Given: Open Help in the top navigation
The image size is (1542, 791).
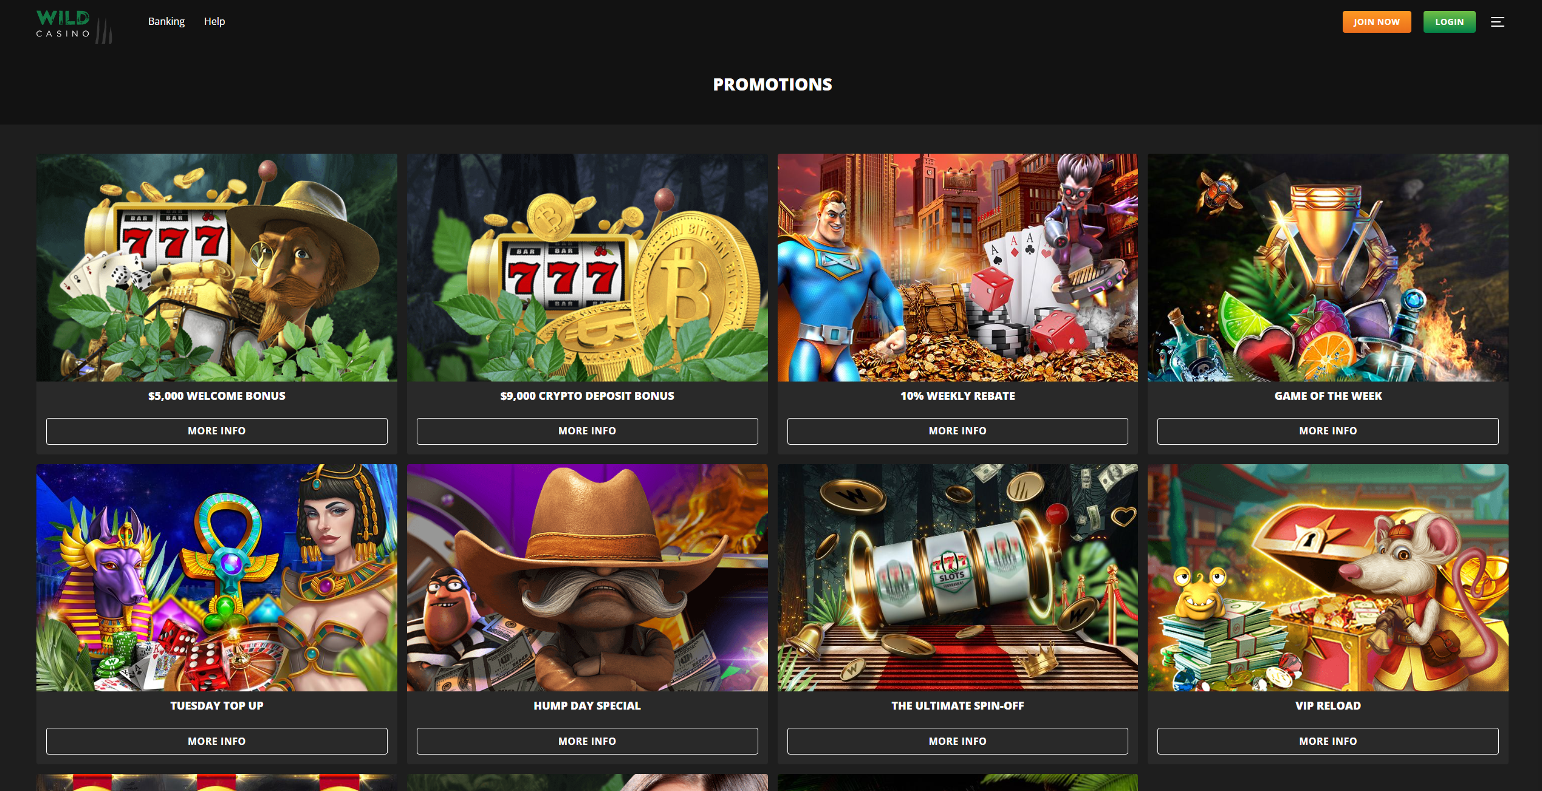Looking at the screenshot, I should 214,21.
